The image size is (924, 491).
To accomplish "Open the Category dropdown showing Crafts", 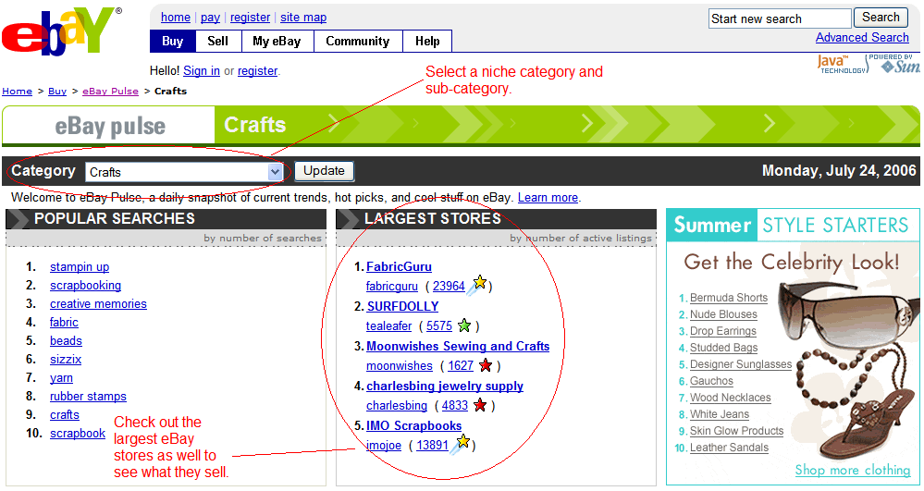I will point(184,172).
